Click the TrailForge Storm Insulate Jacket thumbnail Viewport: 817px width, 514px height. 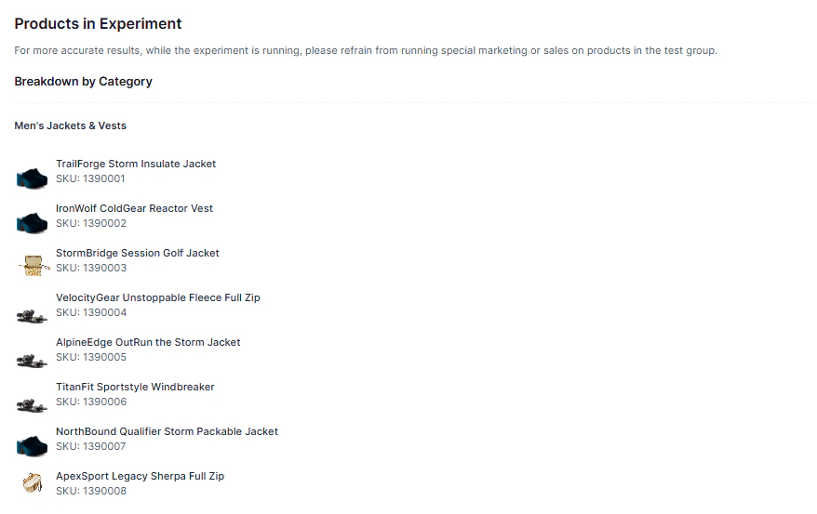point(33,178)
